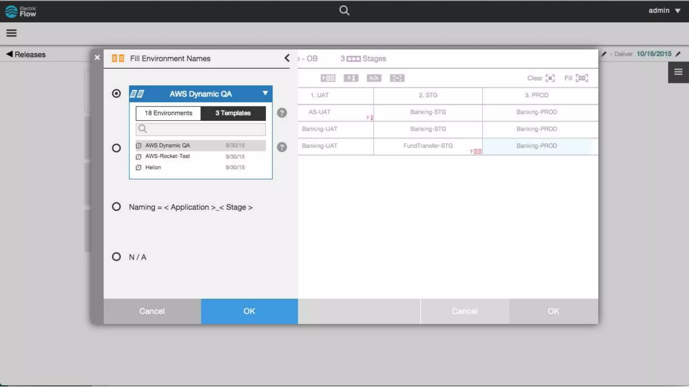Click the blue OK button
Viewport: 689px width, 387px height.
[249, 311]
